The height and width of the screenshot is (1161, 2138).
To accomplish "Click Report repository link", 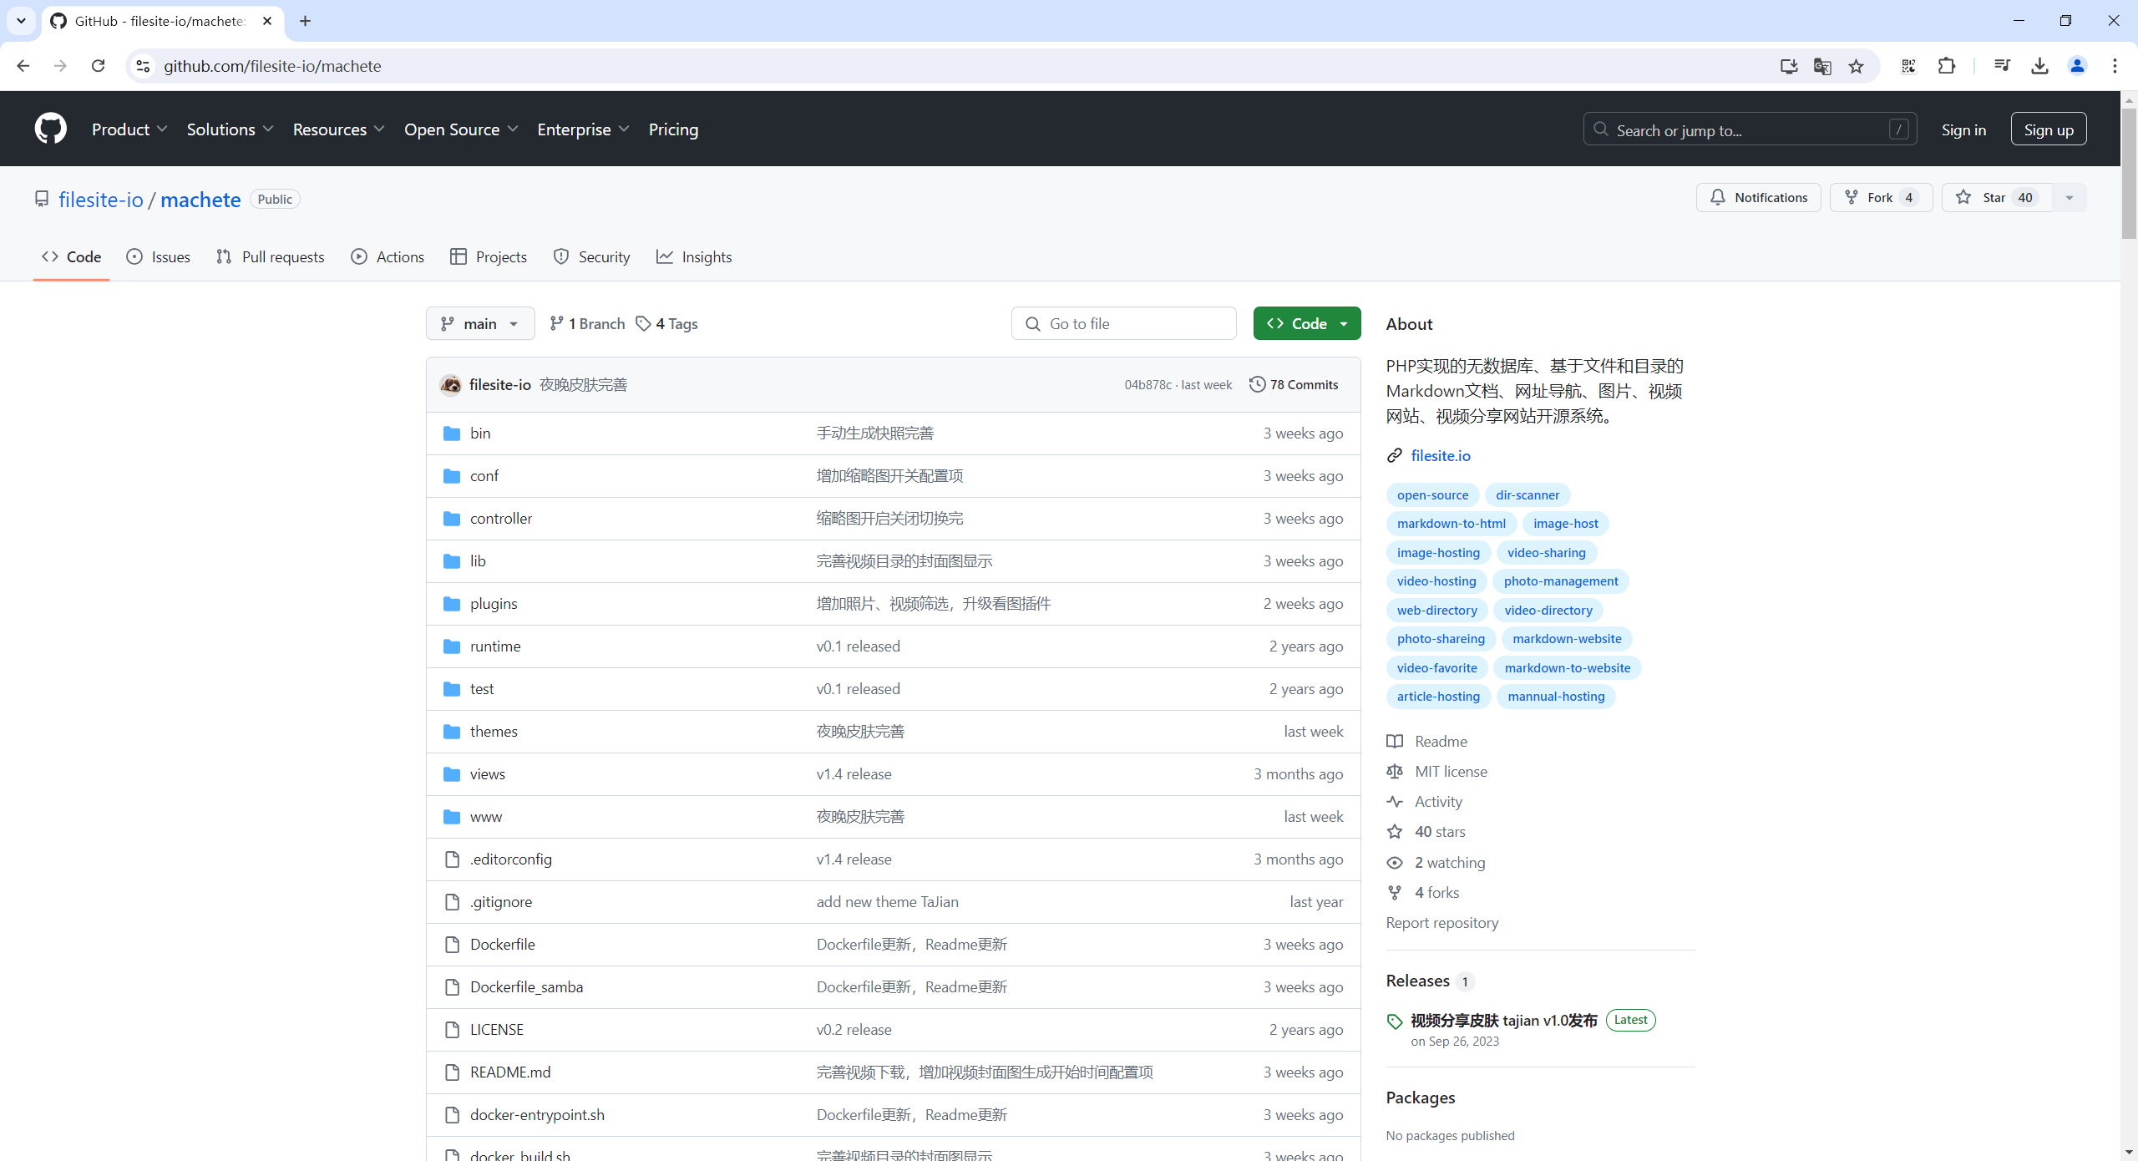I will [x=1441, y=923].
